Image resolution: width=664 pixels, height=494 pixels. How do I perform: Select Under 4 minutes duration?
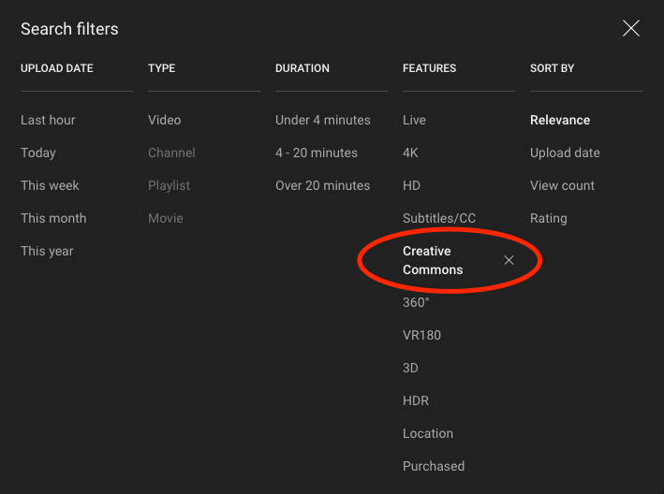click(323, 120)
